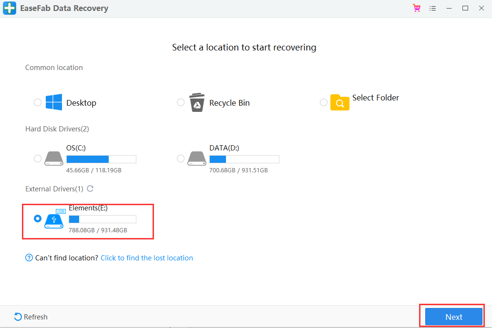
Task: Choose the DATA(D:) drive radio button
Action: (181, 159)
